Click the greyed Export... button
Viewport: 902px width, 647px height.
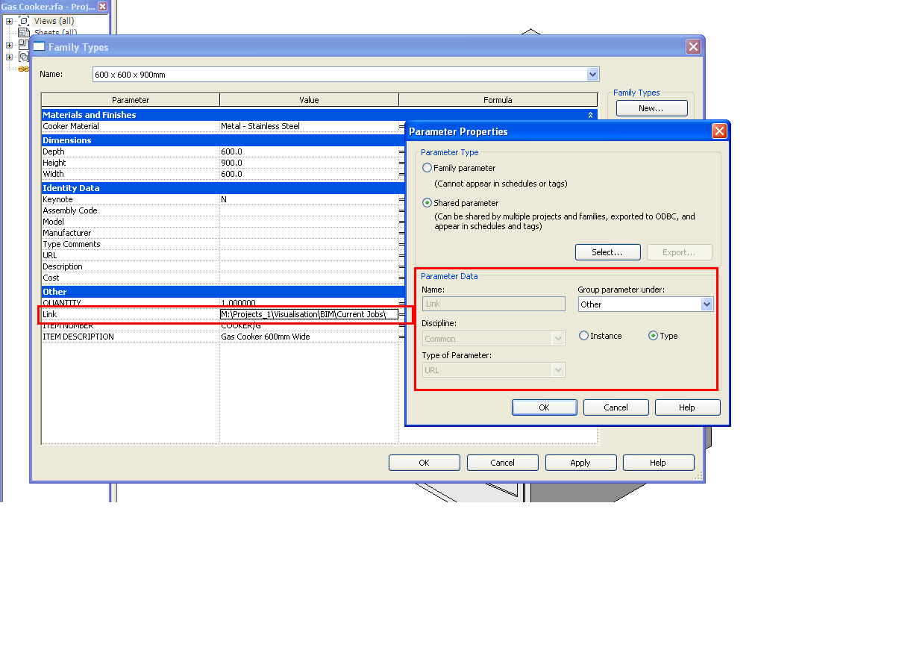click(679, 252)
